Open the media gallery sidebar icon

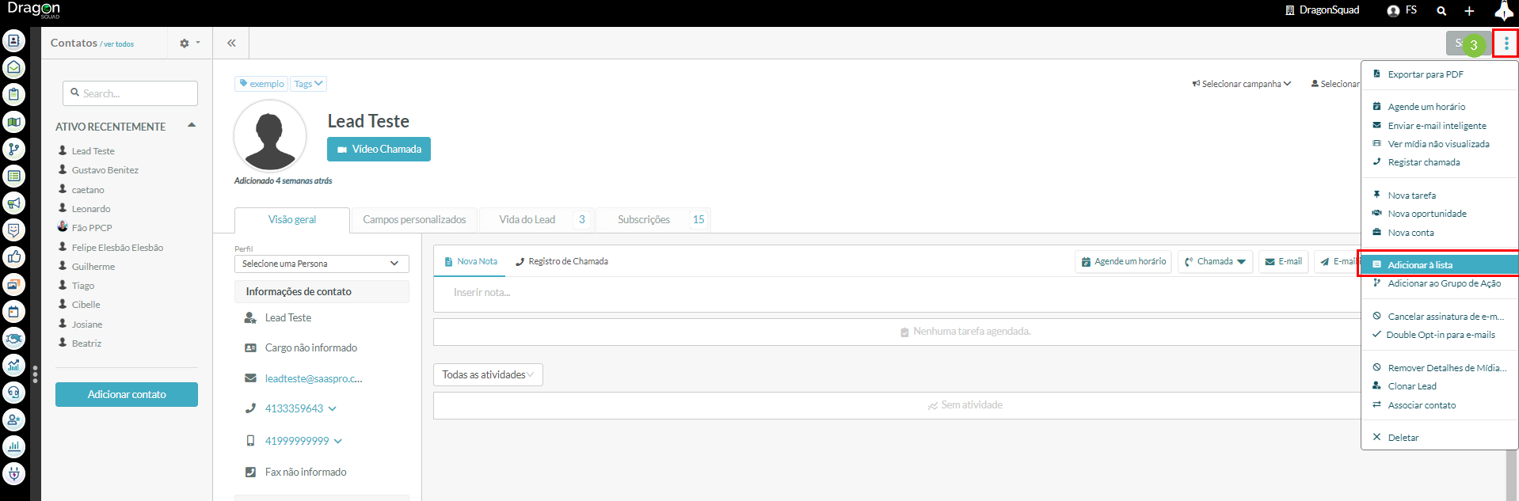coord(13,284)
